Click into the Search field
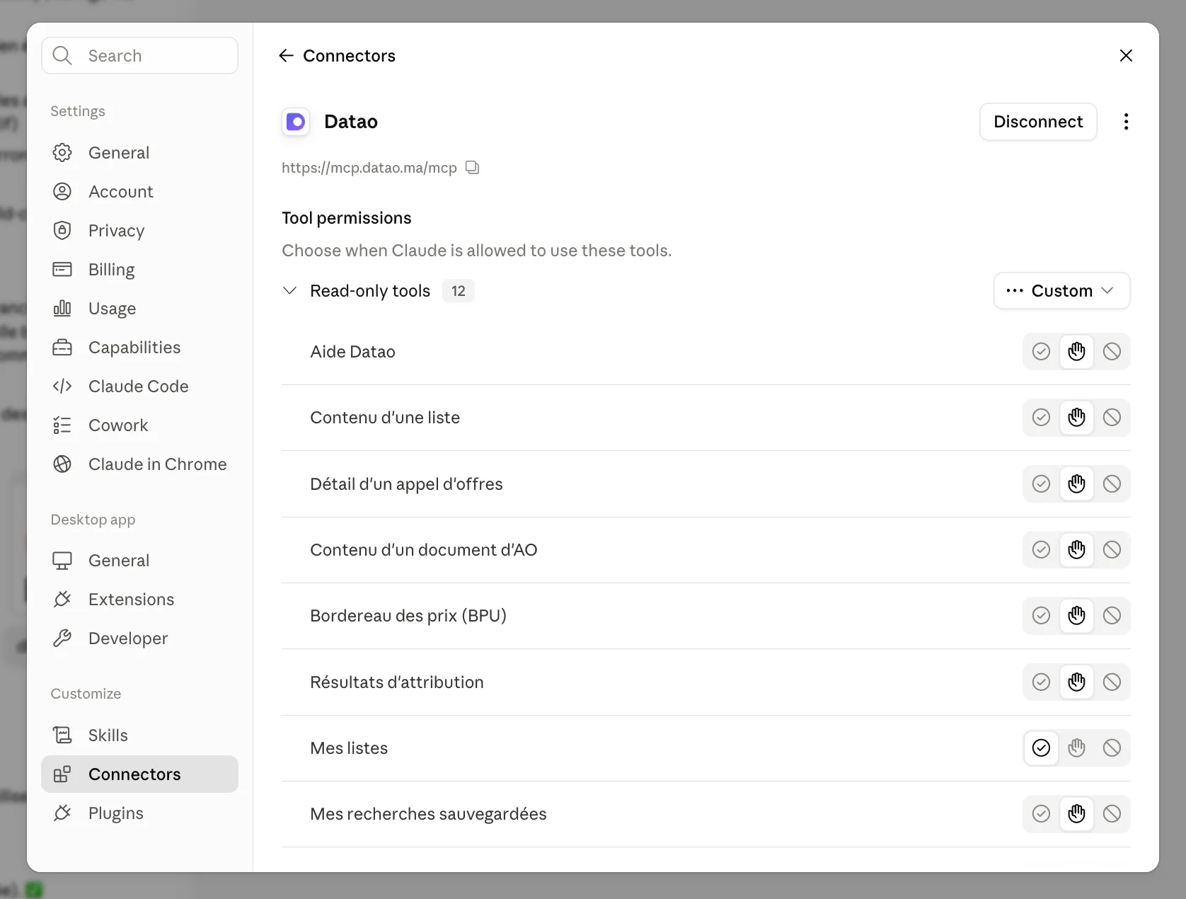 (x=140, y=56)
